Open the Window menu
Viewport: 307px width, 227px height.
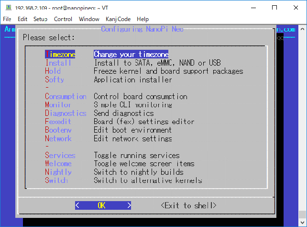click(89, 19)
